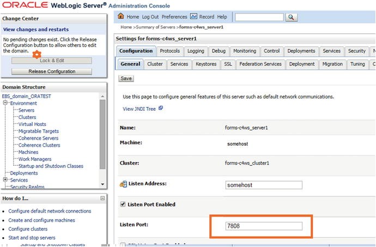Open Configure default network connections help
This screenshot has height=247, width=376.
[x=50, y=211]
